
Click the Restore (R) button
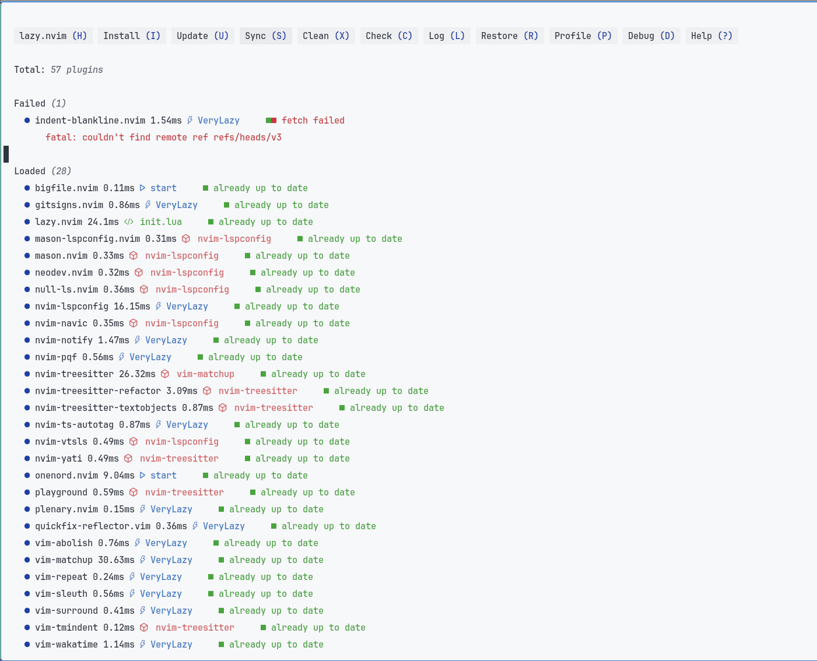click(510, 36)
